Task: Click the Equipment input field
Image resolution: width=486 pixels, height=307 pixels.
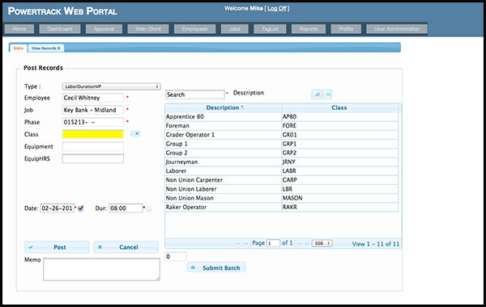Action: pos(93,146)
